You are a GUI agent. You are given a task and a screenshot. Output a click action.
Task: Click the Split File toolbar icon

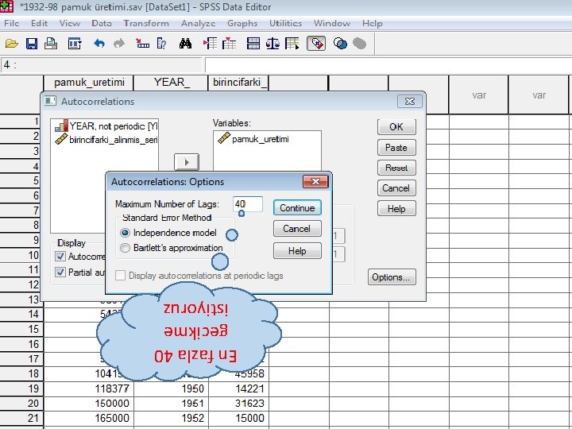[253, 44]
